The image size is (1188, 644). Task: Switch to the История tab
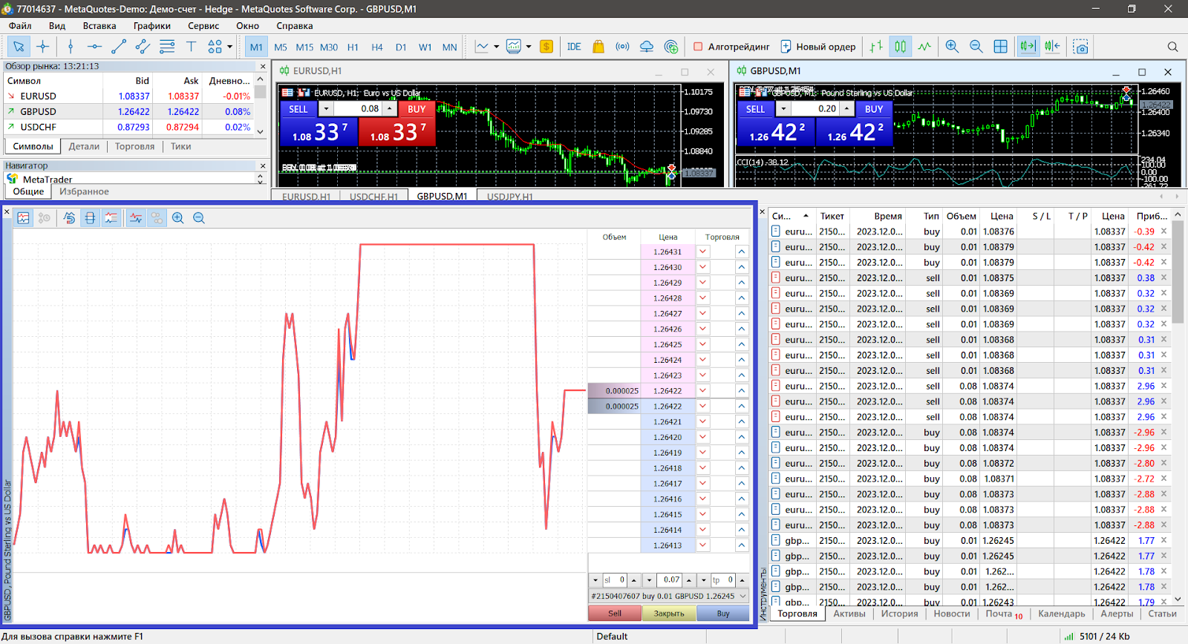[899, 614]
